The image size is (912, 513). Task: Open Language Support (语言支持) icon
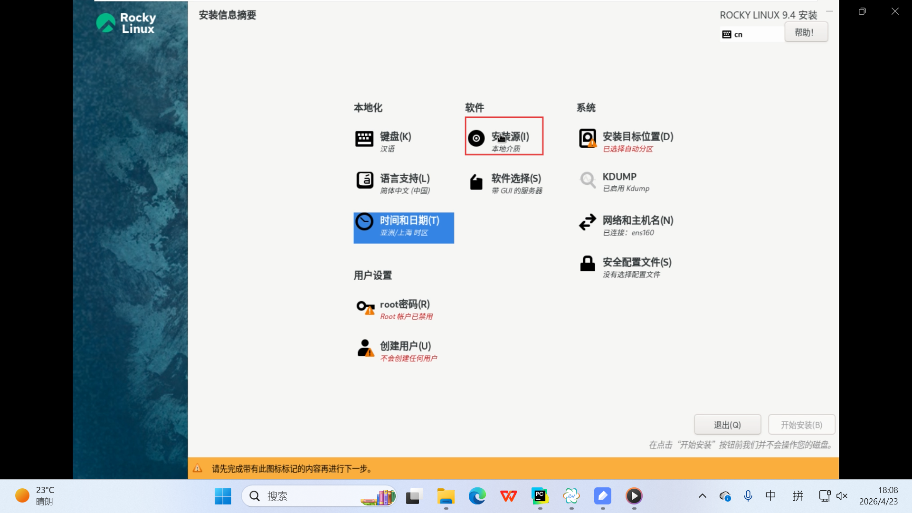(x=365, y=180)
